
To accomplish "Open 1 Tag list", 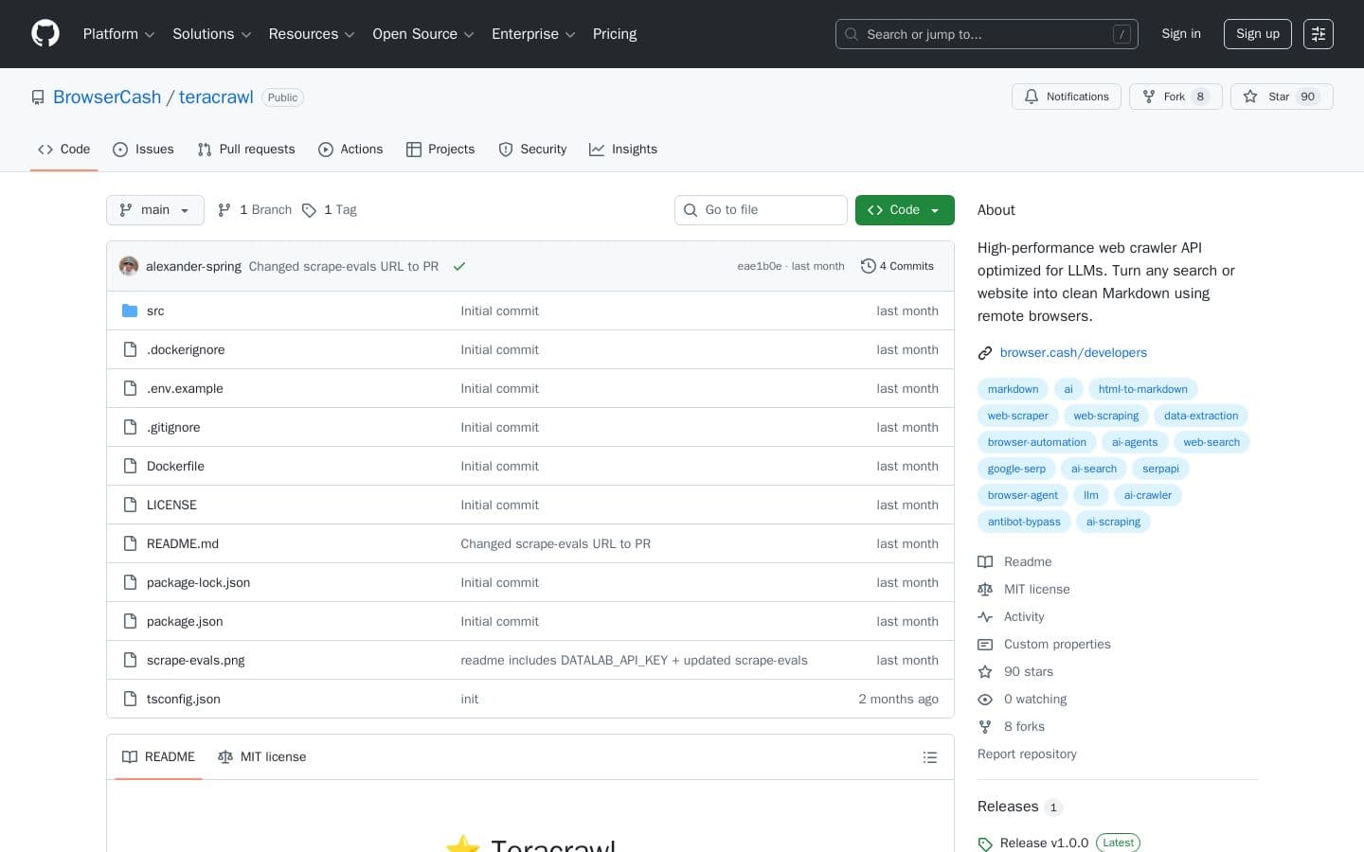I will coord(330,210).
